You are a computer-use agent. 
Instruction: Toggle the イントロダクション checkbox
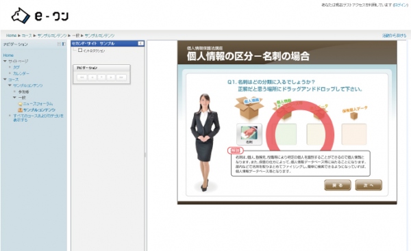80,50
